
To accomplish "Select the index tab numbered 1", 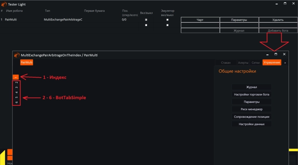I will coord(16,77).
